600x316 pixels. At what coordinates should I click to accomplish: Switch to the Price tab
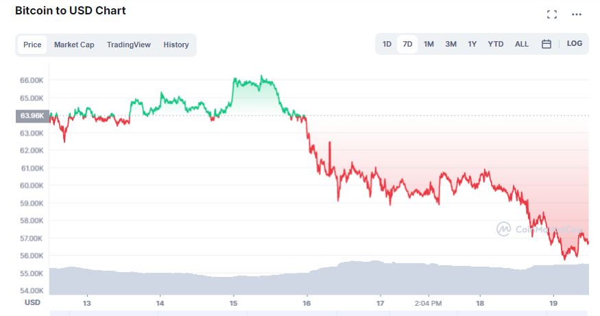coord(32,45)
